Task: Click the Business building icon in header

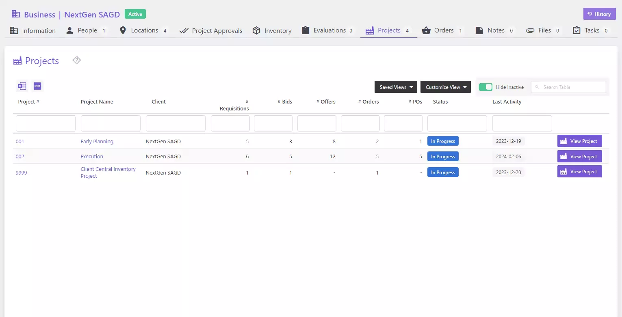Action: point(16,14)
